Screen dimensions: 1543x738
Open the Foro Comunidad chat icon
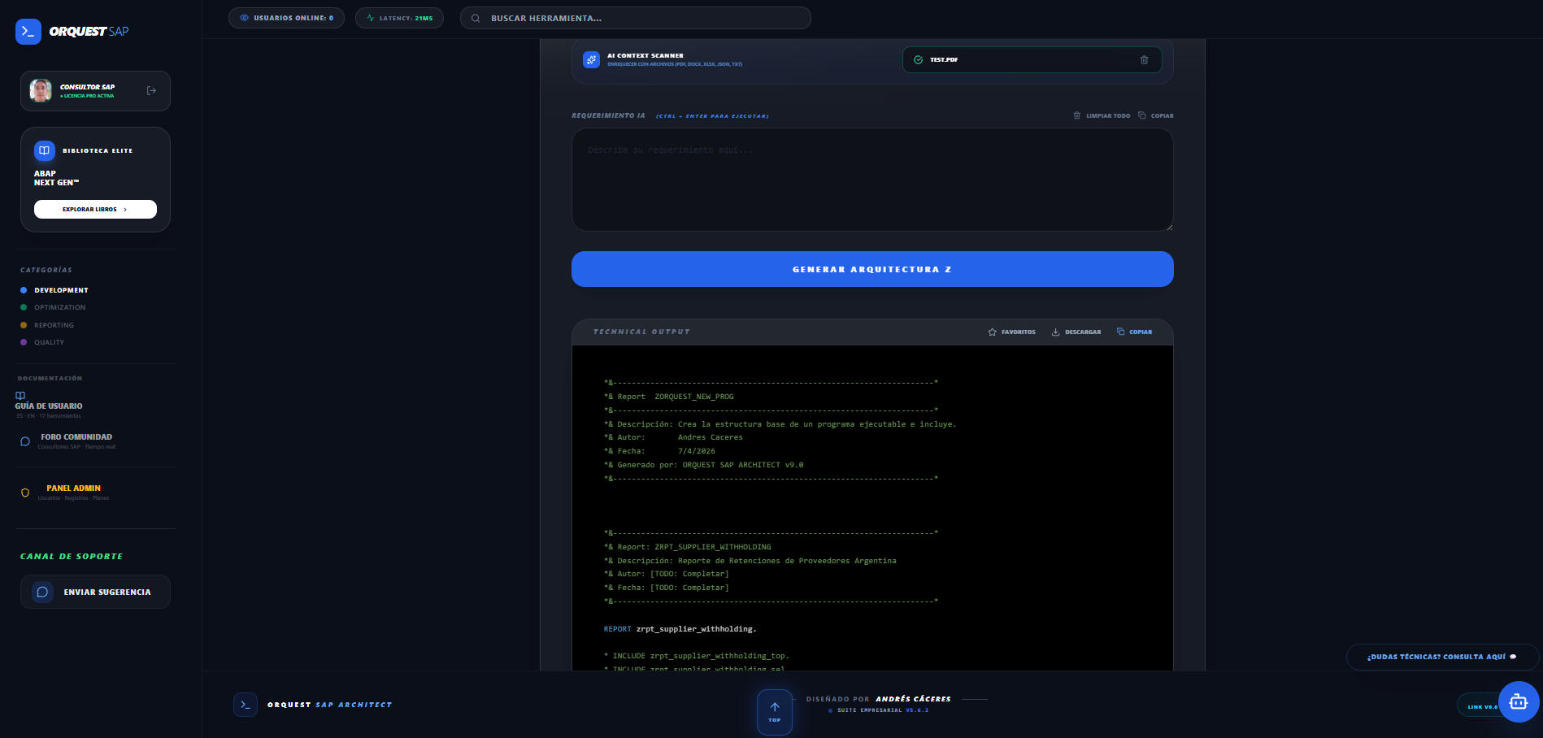(x=25, y=441)
